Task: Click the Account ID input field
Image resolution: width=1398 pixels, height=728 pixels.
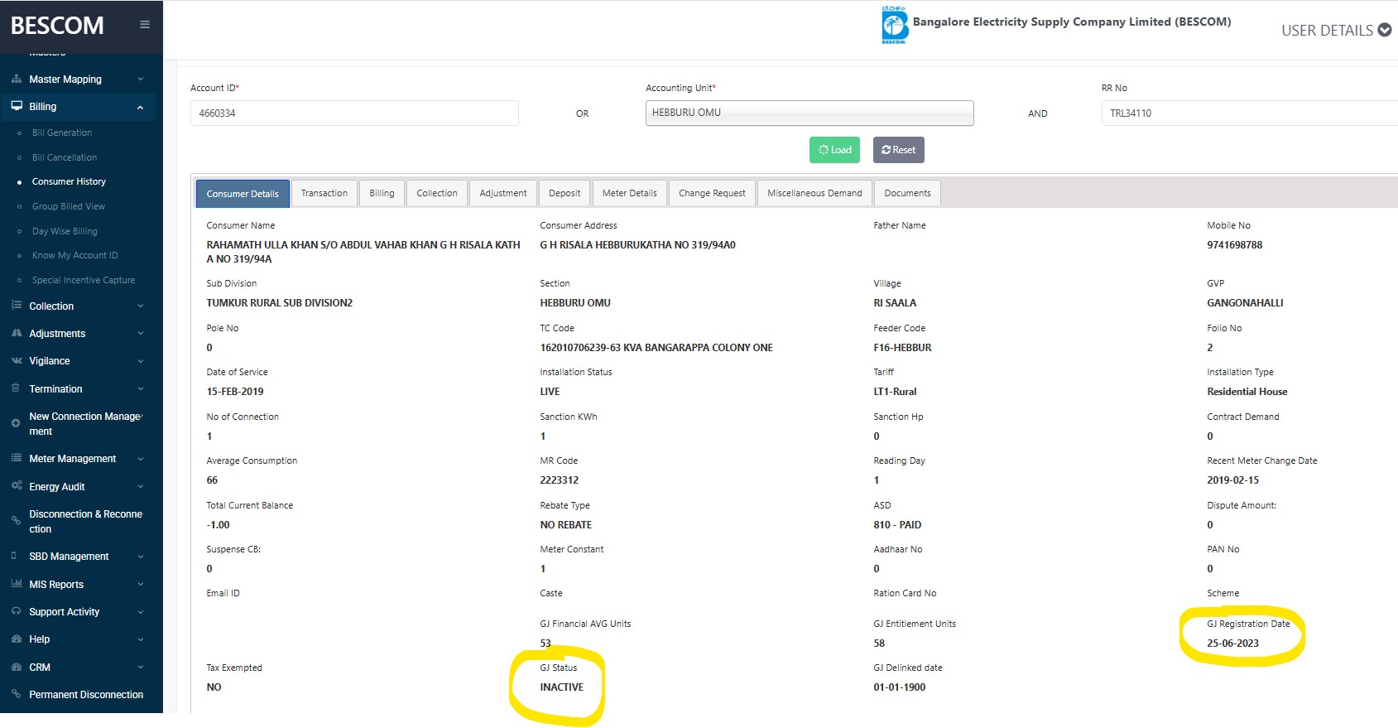Action: [x=354, y=113]
